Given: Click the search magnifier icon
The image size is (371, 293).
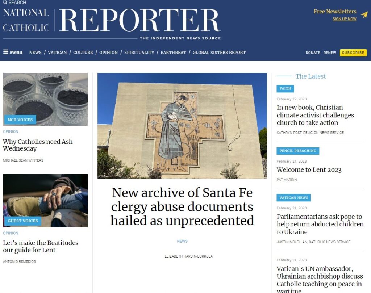Looking at the screenshot, I should point(5,3).
